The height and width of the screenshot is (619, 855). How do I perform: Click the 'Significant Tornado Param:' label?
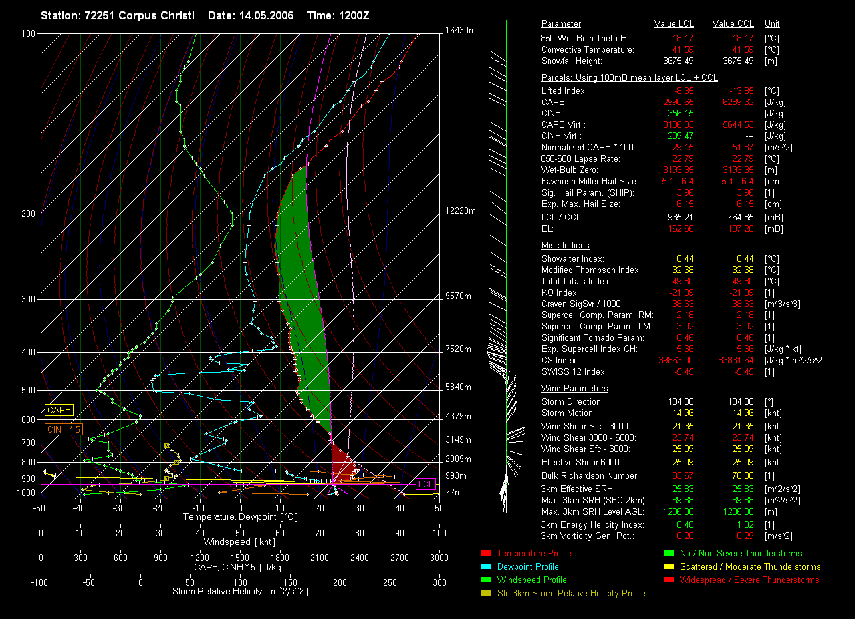(x=594, y=337)
